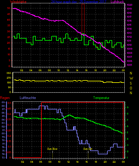
Task: Click the 12 hour tick on wind graph
Action: [x=68, y=70]
